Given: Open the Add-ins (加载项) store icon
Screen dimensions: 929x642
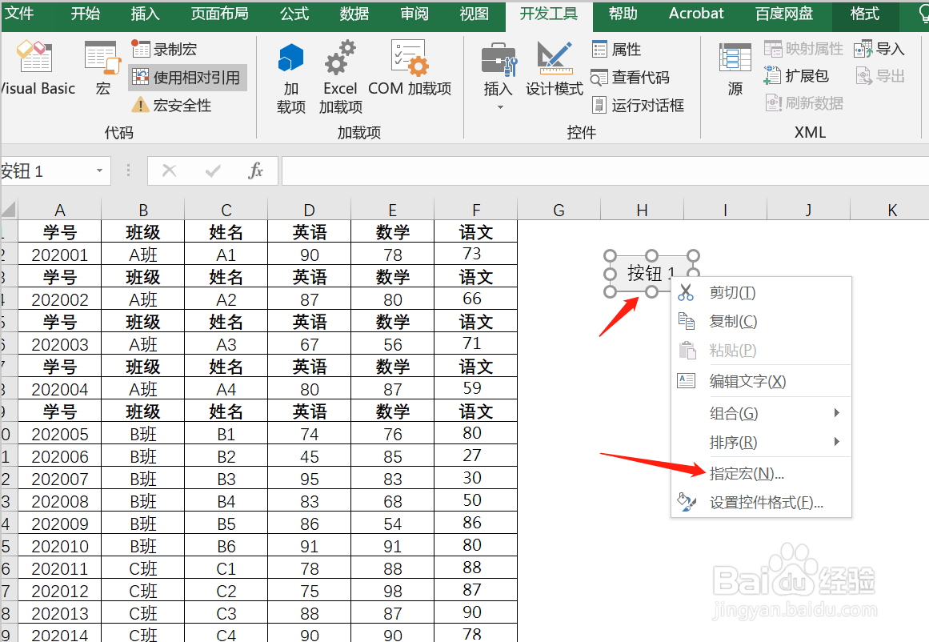Looking at the screenshot, I should tap(291, 77).
